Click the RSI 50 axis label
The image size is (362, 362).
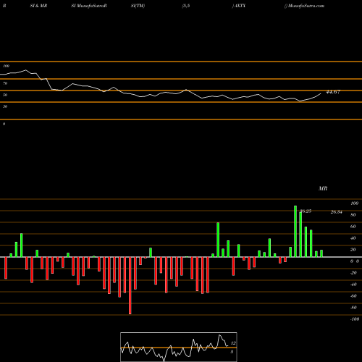pyautogui.click(x=5, y=95)
